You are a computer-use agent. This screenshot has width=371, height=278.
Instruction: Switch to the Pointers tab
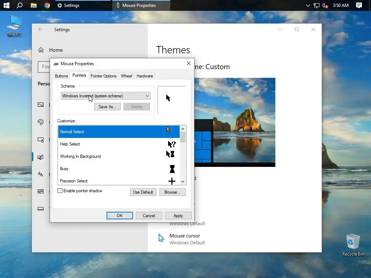(79, 75)
